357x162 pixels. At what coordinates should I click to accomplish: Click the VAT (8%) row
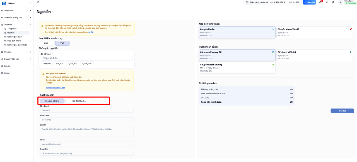tap(247, 98)
